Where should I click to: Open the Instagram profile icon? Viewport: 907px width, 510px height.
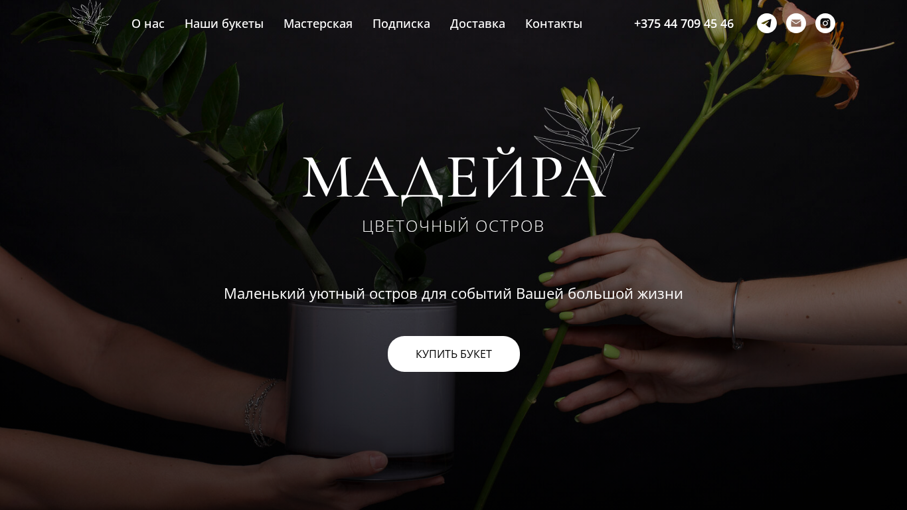coord(825,23)
